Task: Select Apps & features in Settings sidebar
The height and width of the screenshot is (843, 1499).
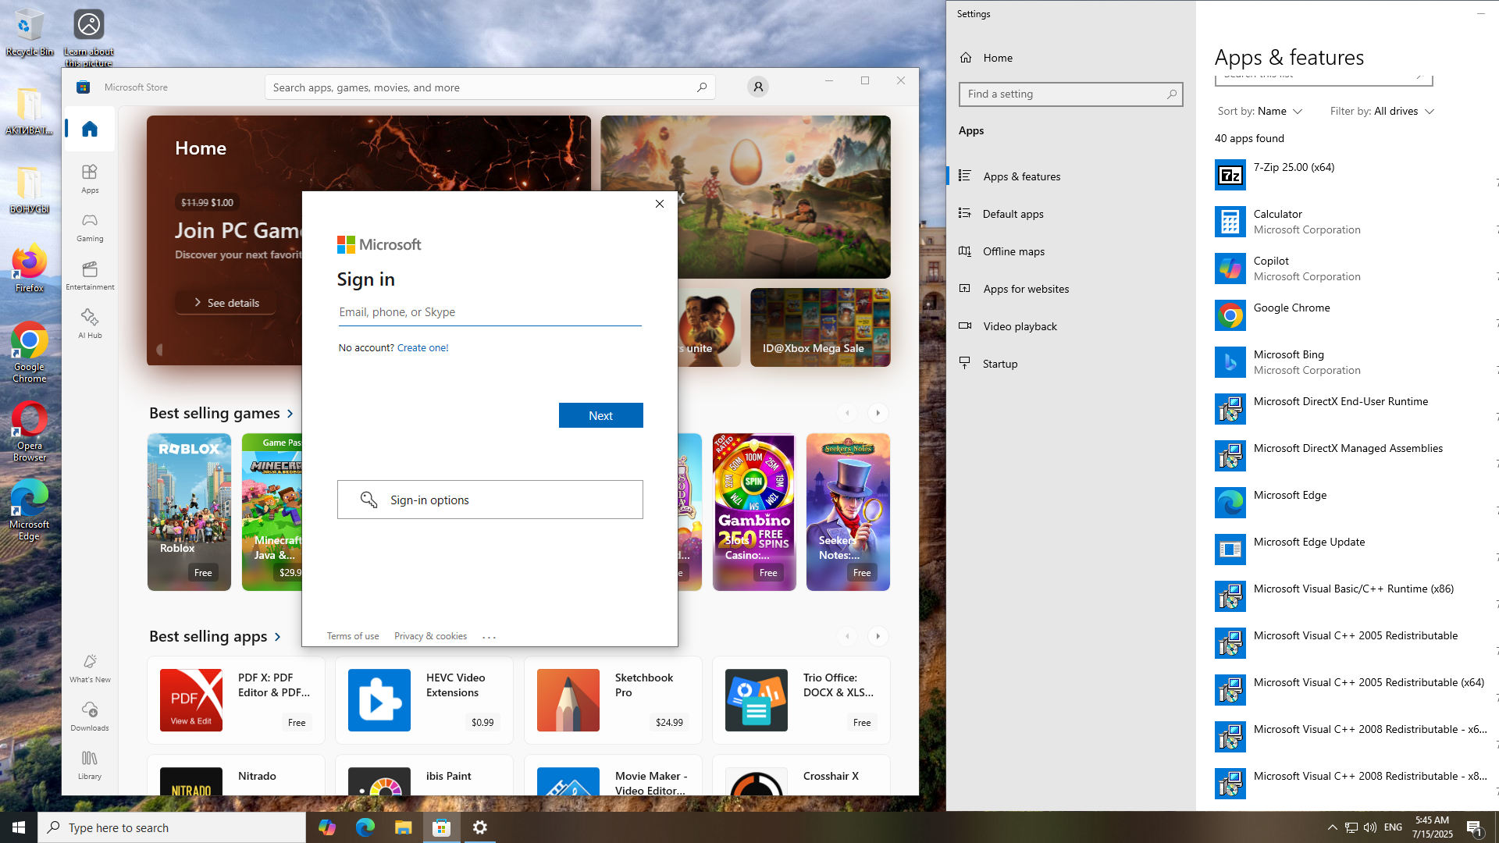Action: point(1070,176)
